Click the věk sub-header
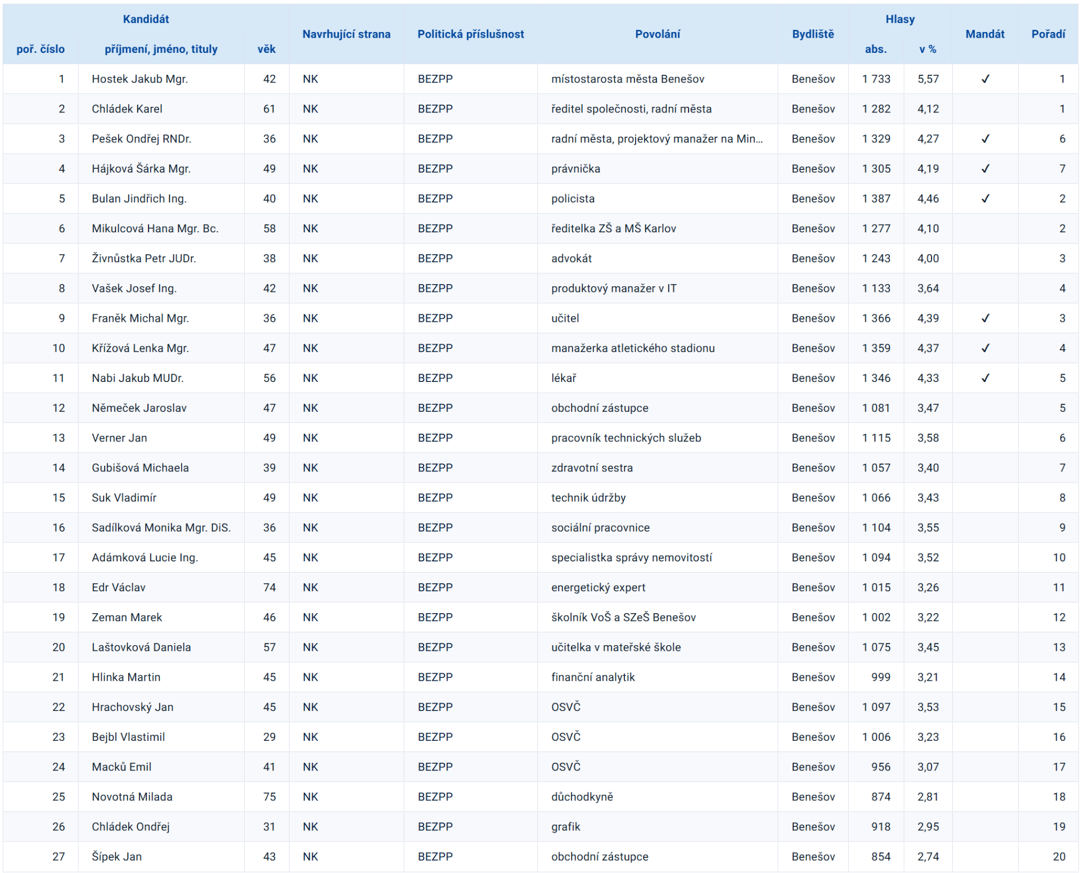Screen dimensions: 1080x873 point(266,49)
